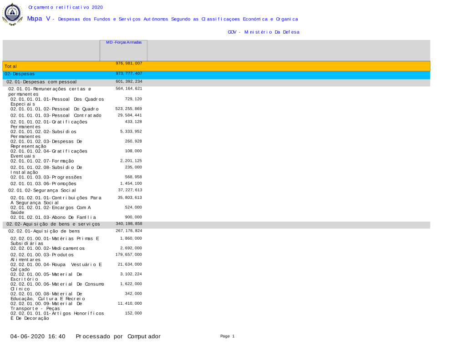Select 'GOV - Ministério Da Defesa' header
The width and height of the screenshot is (455, 351).
pyautogui.click(x=263, y=32)
